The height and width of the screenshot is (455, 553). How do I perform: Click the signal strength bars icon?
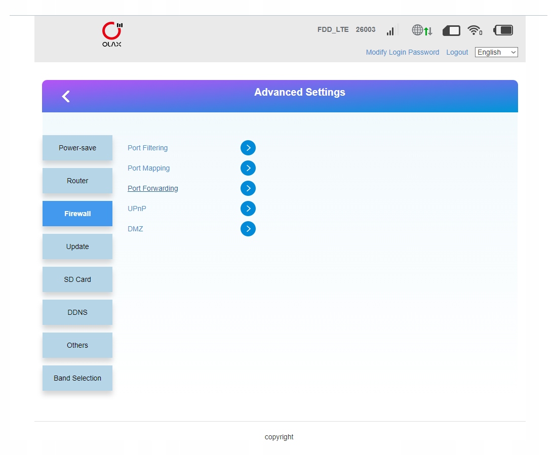click(392, 30)
